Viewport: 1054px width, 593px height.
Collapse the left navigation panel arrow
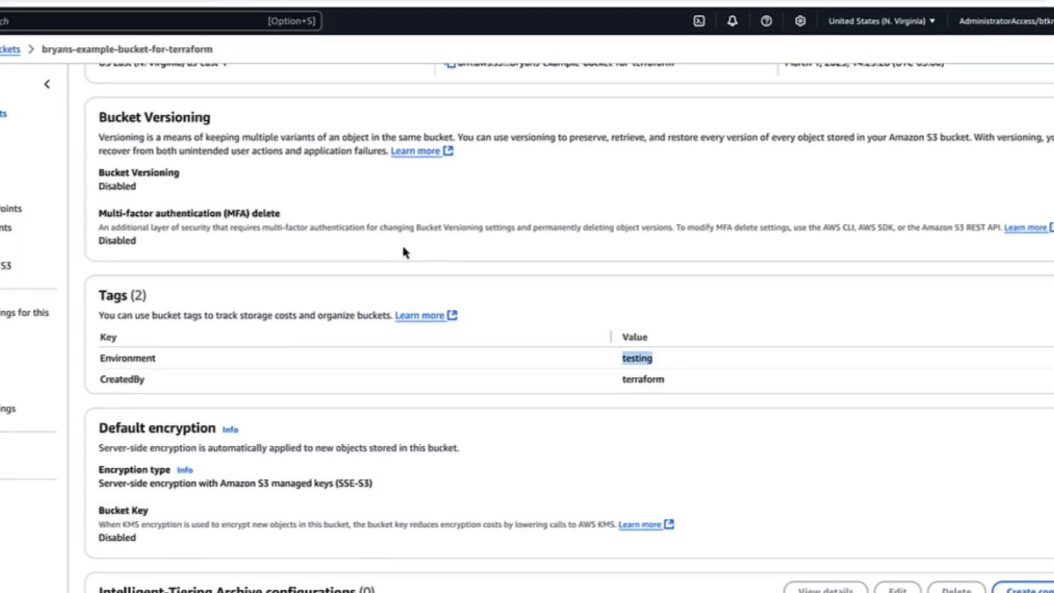(47, 84)
